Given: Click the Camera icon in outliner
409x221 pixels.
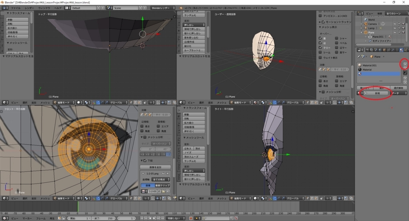Looking at the screenshot, I should coord(366,24).
